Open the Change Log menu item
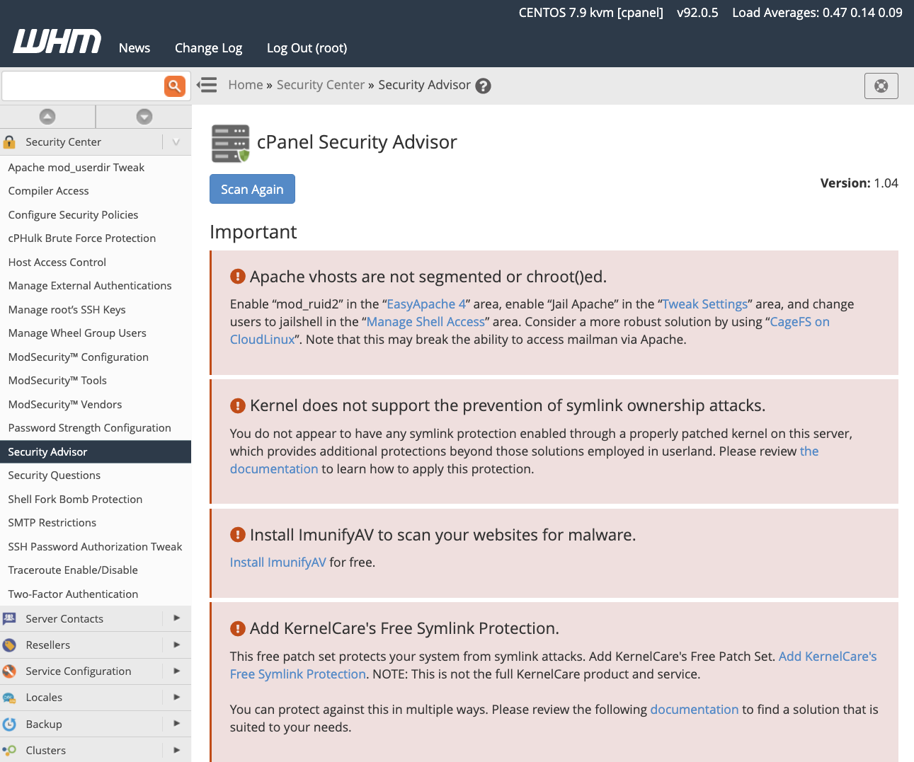The height and width of the screenshot is (762, 914). click(208, 47)
